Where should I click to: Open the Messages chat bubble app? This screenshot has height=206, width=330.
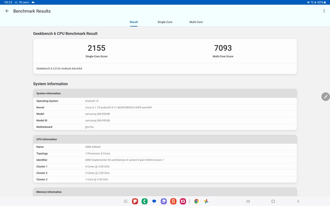point(154,201)
